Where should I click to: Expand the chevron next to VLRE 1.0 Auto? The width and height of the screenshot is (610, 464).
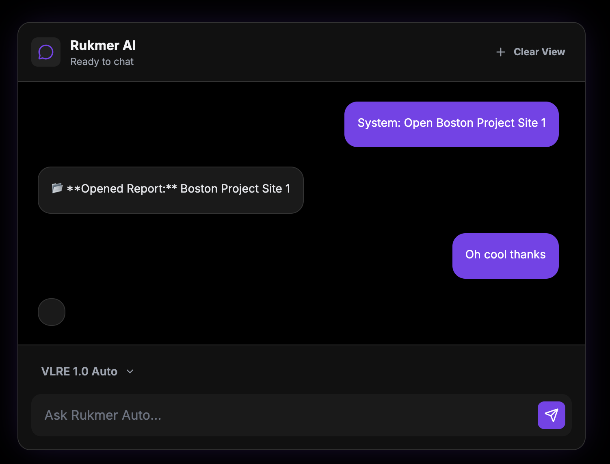(130, 371)
